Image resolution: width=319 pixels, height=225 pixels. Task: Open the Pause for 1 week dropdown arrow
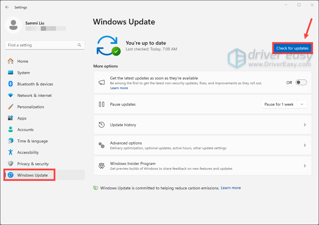(x=302, y=104)
